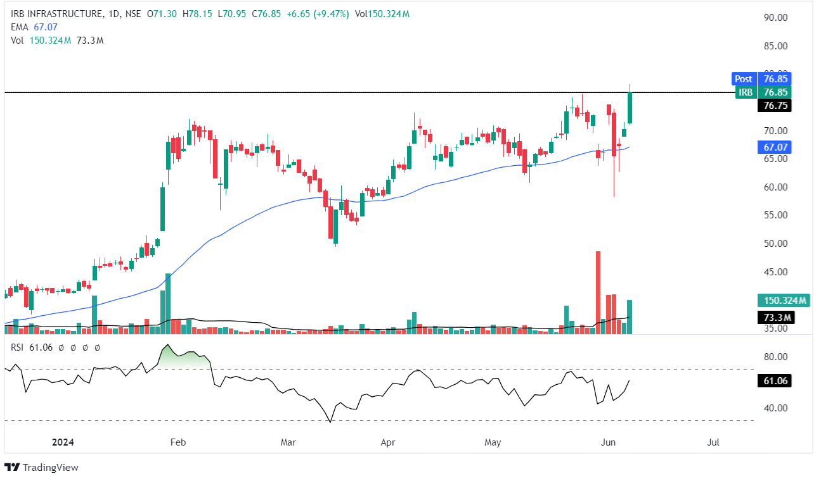Click the green shaded RSI overbought area
Viewport: 821px width, 481px height.
[x=184, y=358]
